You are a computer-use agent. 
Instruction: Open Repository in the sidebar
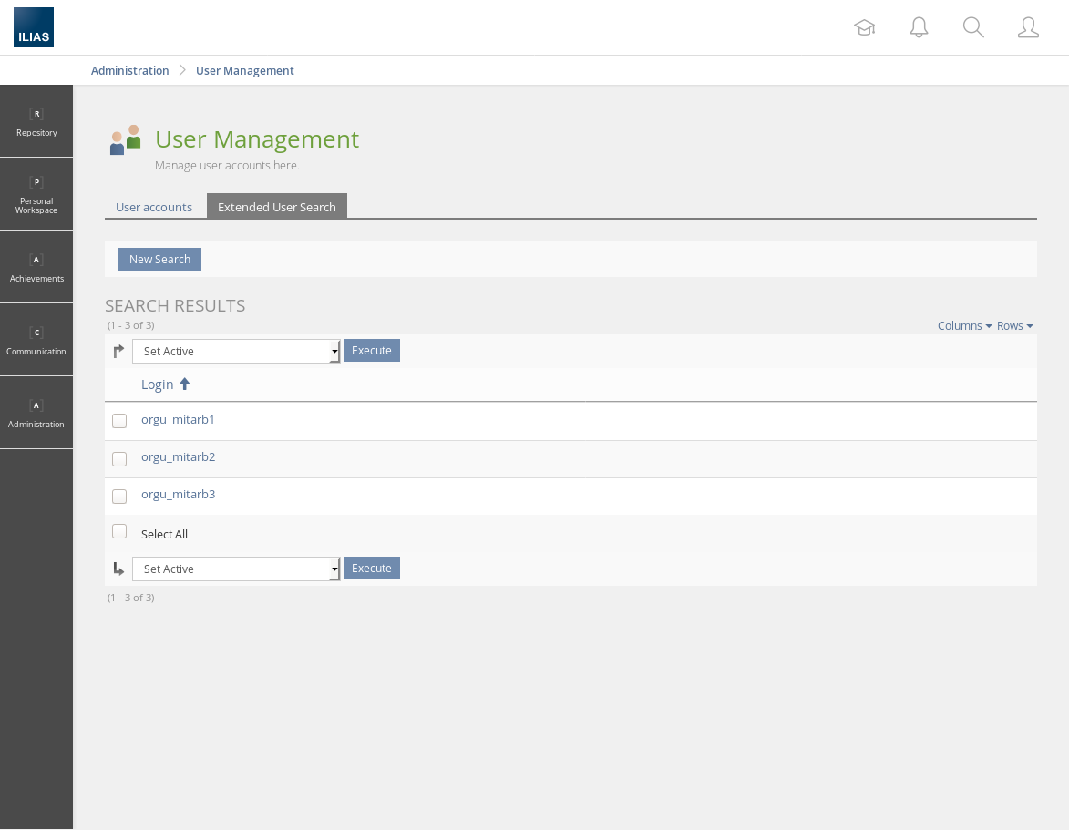click(x=36, y=121)
